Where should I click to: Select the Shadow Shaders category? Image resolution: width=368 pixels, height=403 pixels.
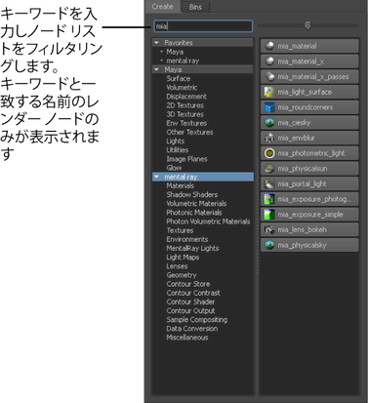(x=192, y=194)
